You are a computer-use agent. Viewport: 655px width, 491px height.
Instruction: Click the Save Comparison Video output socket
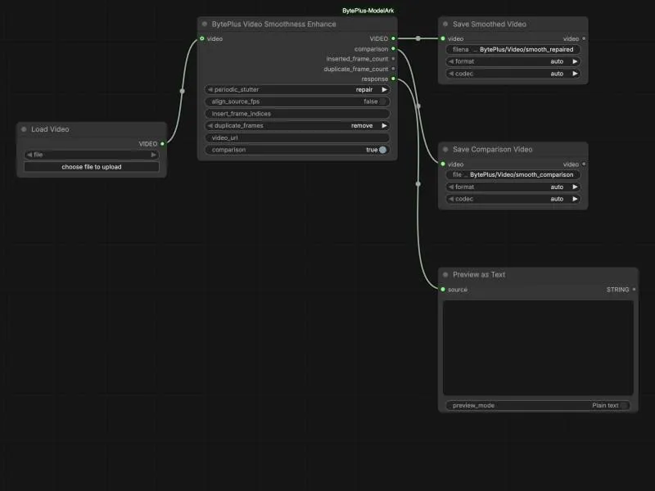(584, 164)
